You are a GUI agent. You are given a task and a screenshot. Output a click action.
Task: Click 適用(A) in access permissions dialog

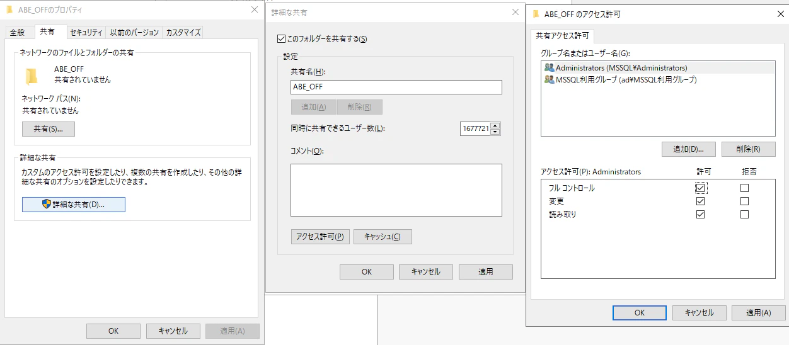[x=758, y=313]
